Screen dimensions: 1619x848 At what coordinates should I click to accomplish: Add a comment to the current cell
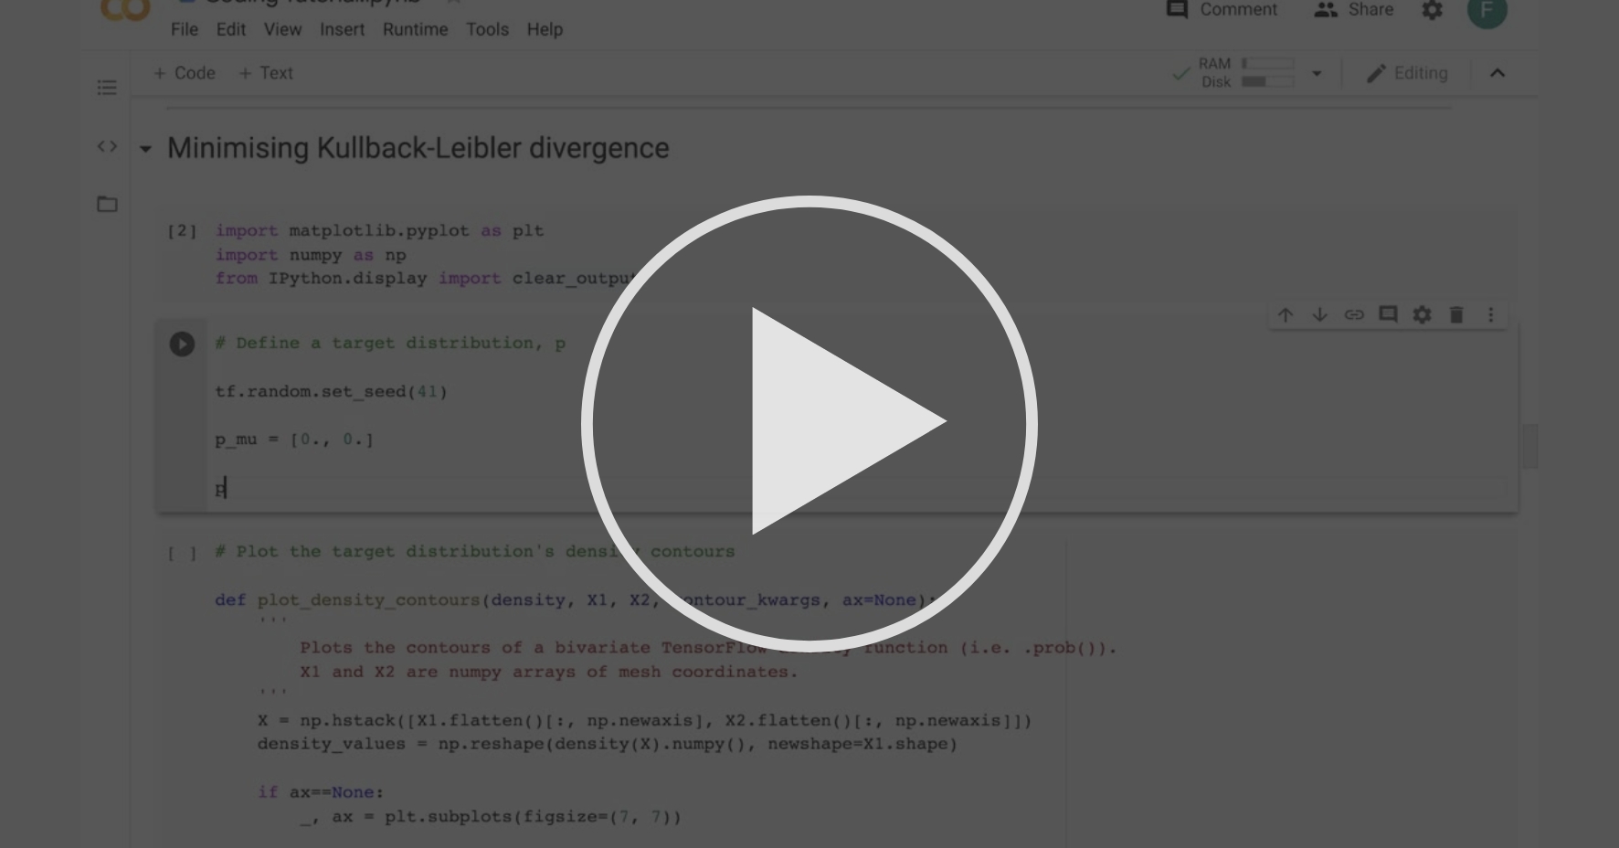coord(1386,314)
